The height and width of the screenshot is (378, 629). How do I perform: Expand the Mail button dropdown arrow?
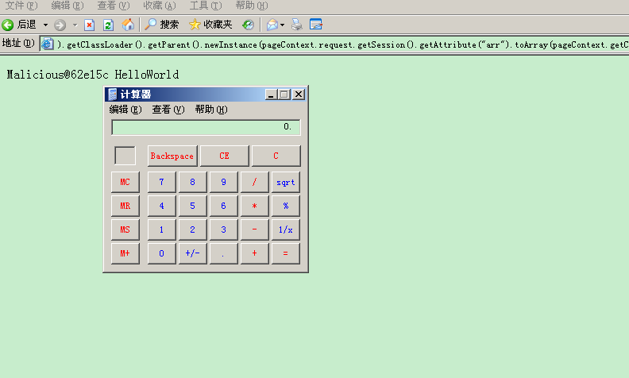click(282, 25)
